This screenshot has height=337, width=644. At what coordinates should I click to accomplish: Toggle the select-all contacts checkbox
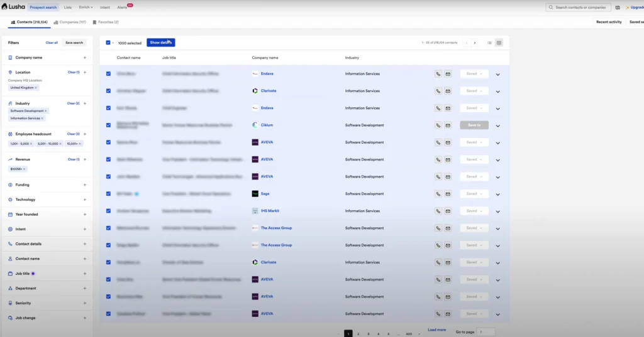pos(108,43)
